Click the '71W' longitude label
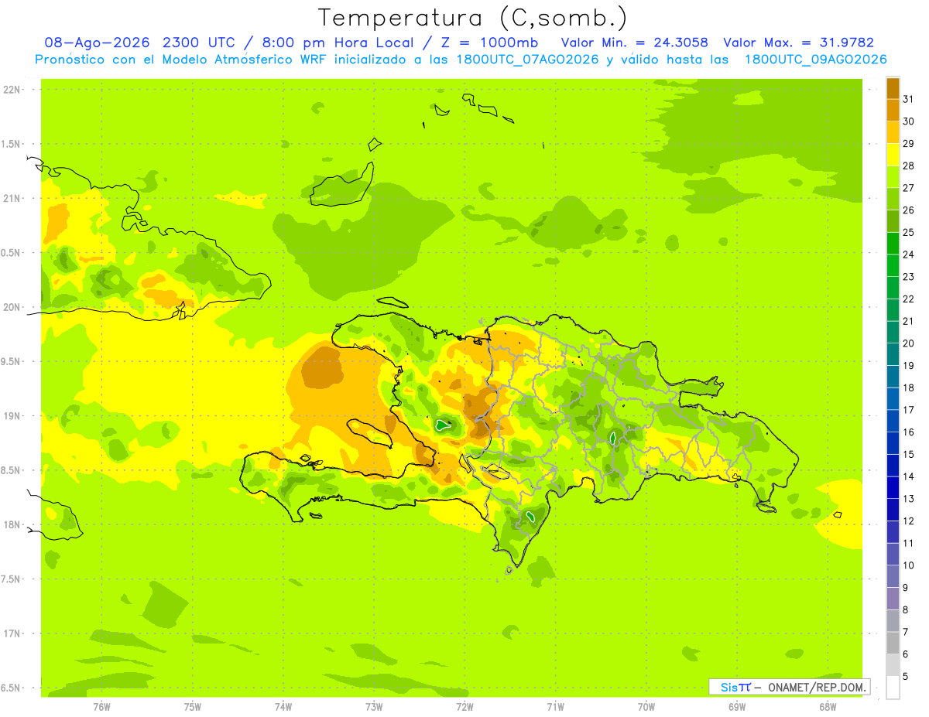The height and width of the screenshot is (717, 929). (555, 707)
